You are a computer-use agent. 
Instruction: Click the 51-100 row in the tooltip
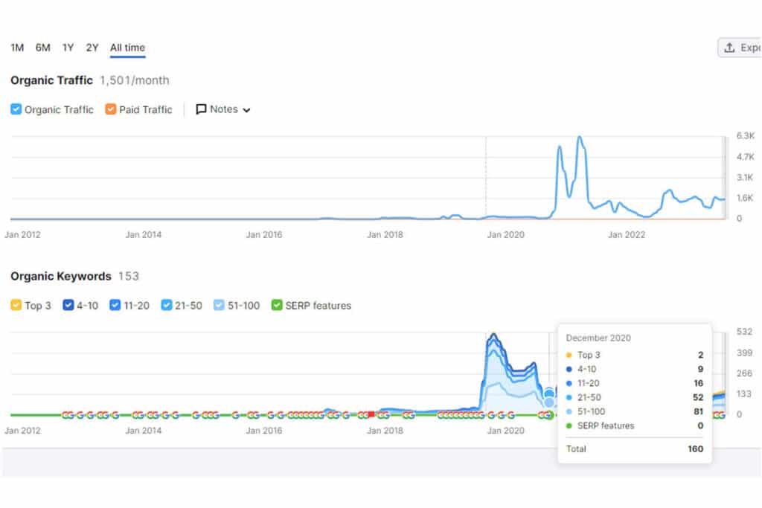click(635, 411)
